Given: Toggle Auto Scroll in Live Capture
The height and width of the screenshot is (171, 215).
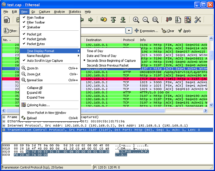Looking at the screenshot, I should pos(50,61).
